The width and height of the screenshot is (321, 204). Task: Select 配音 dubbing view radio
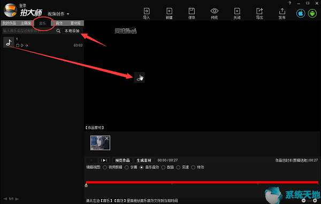(x=163, y=167)
